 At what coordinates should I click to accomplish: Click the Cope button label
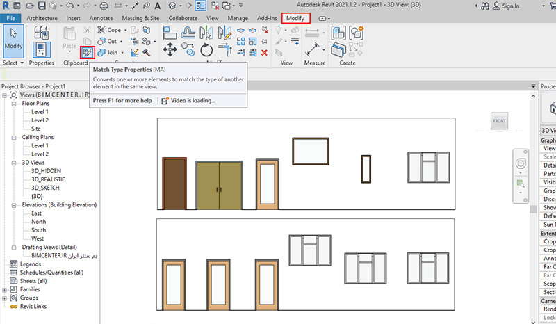[x=114, y=30]
